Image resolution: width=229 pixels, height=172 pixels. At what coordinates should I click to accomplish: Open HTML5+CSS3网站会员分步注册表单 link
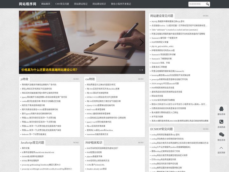[x=102, y=97]
